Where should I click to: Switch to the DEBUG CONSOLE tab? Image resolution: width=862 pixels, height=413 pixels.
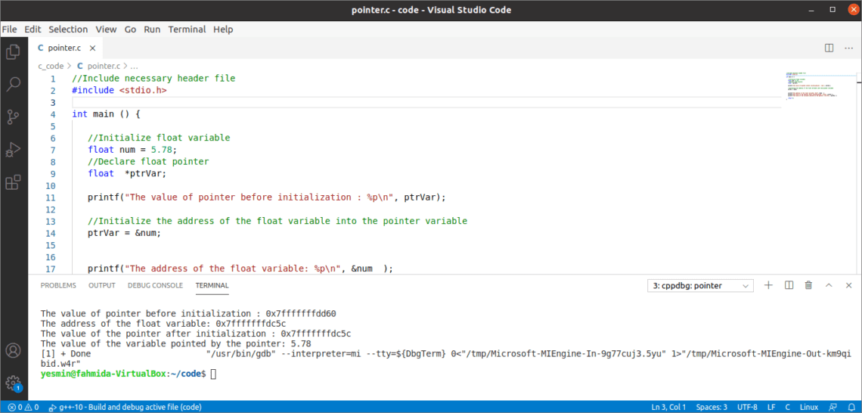tap(155, 286)
